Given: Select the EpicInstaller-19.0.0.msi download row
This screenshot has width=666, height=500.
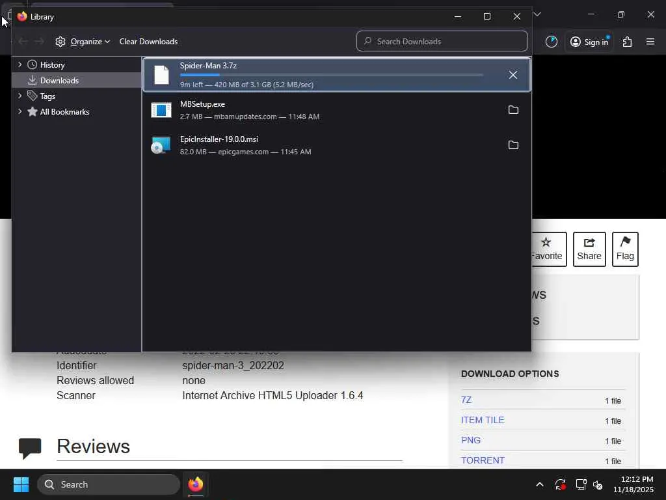Looking at the screenshot, I should point(336,145).
